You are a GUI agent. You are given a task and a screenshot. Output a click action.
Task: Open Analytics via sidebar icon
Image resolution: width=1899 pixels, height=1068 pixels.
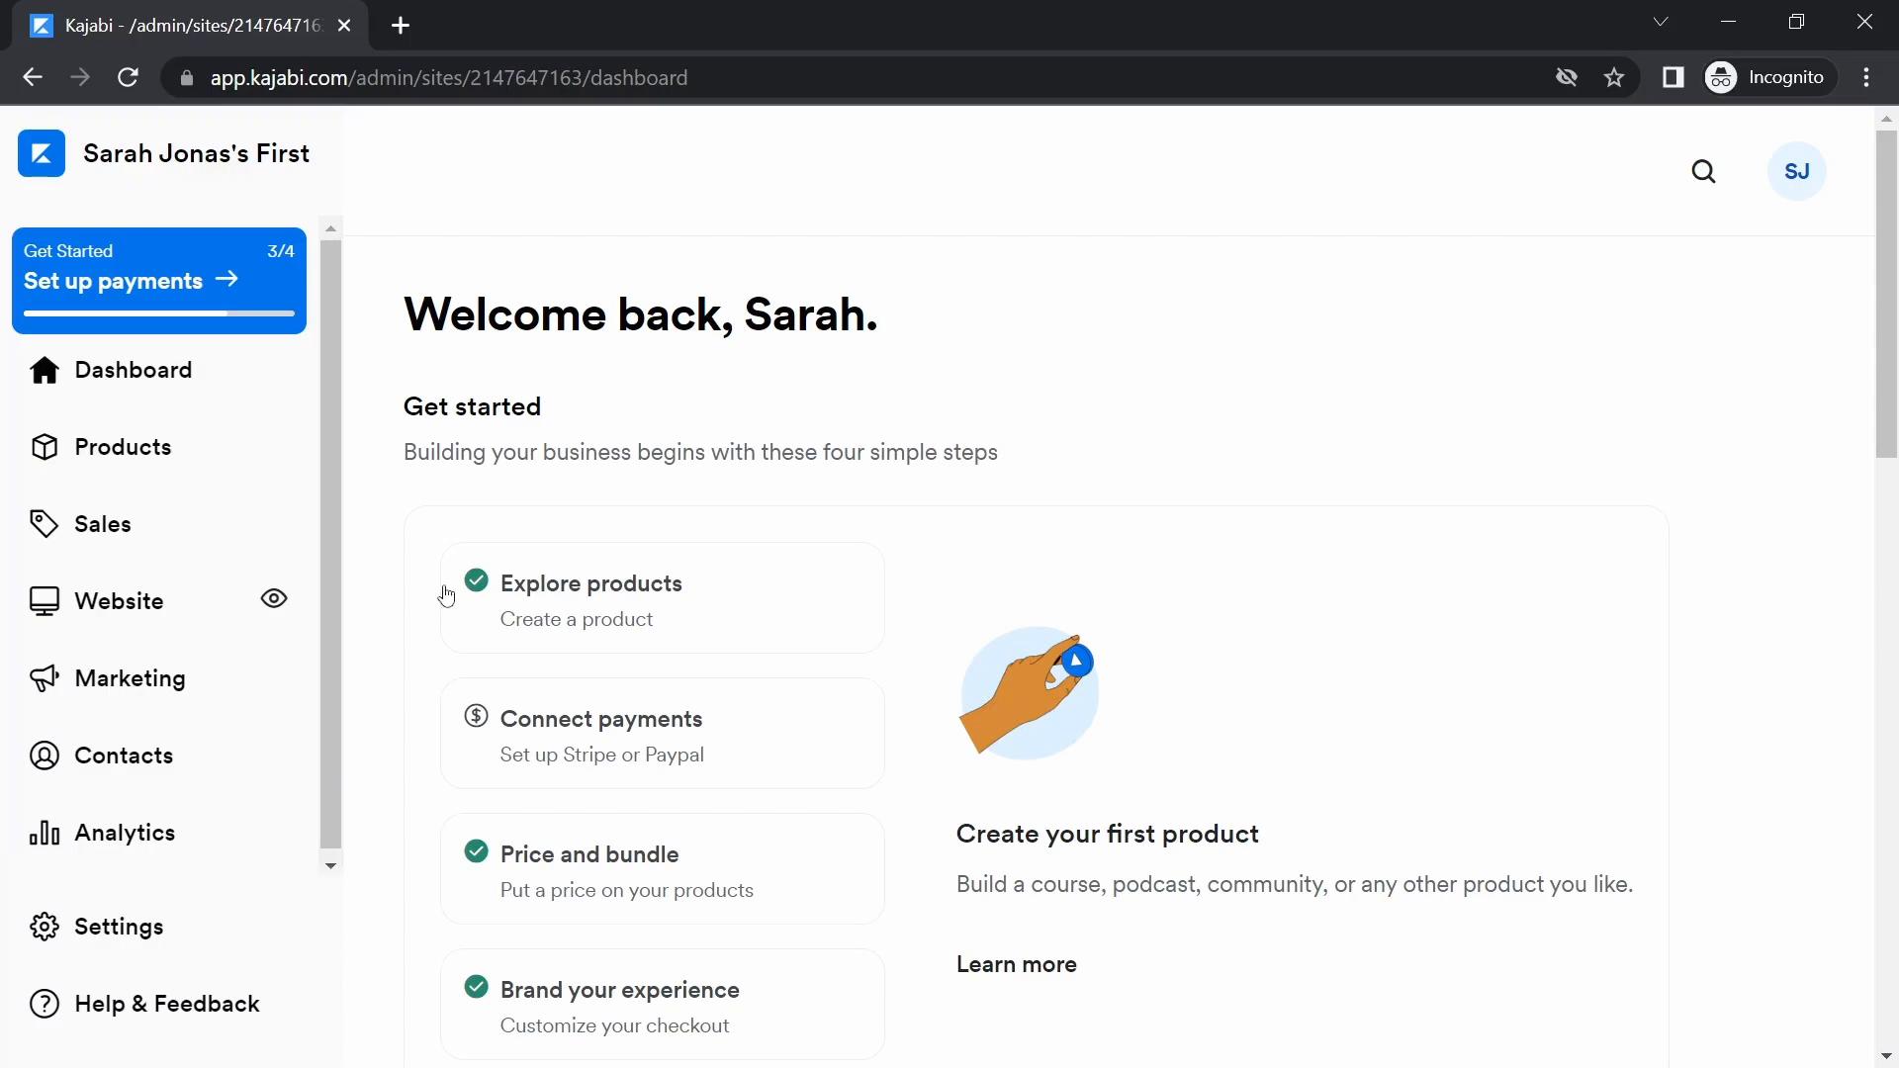pyautogui.click(x=45, y=834)
